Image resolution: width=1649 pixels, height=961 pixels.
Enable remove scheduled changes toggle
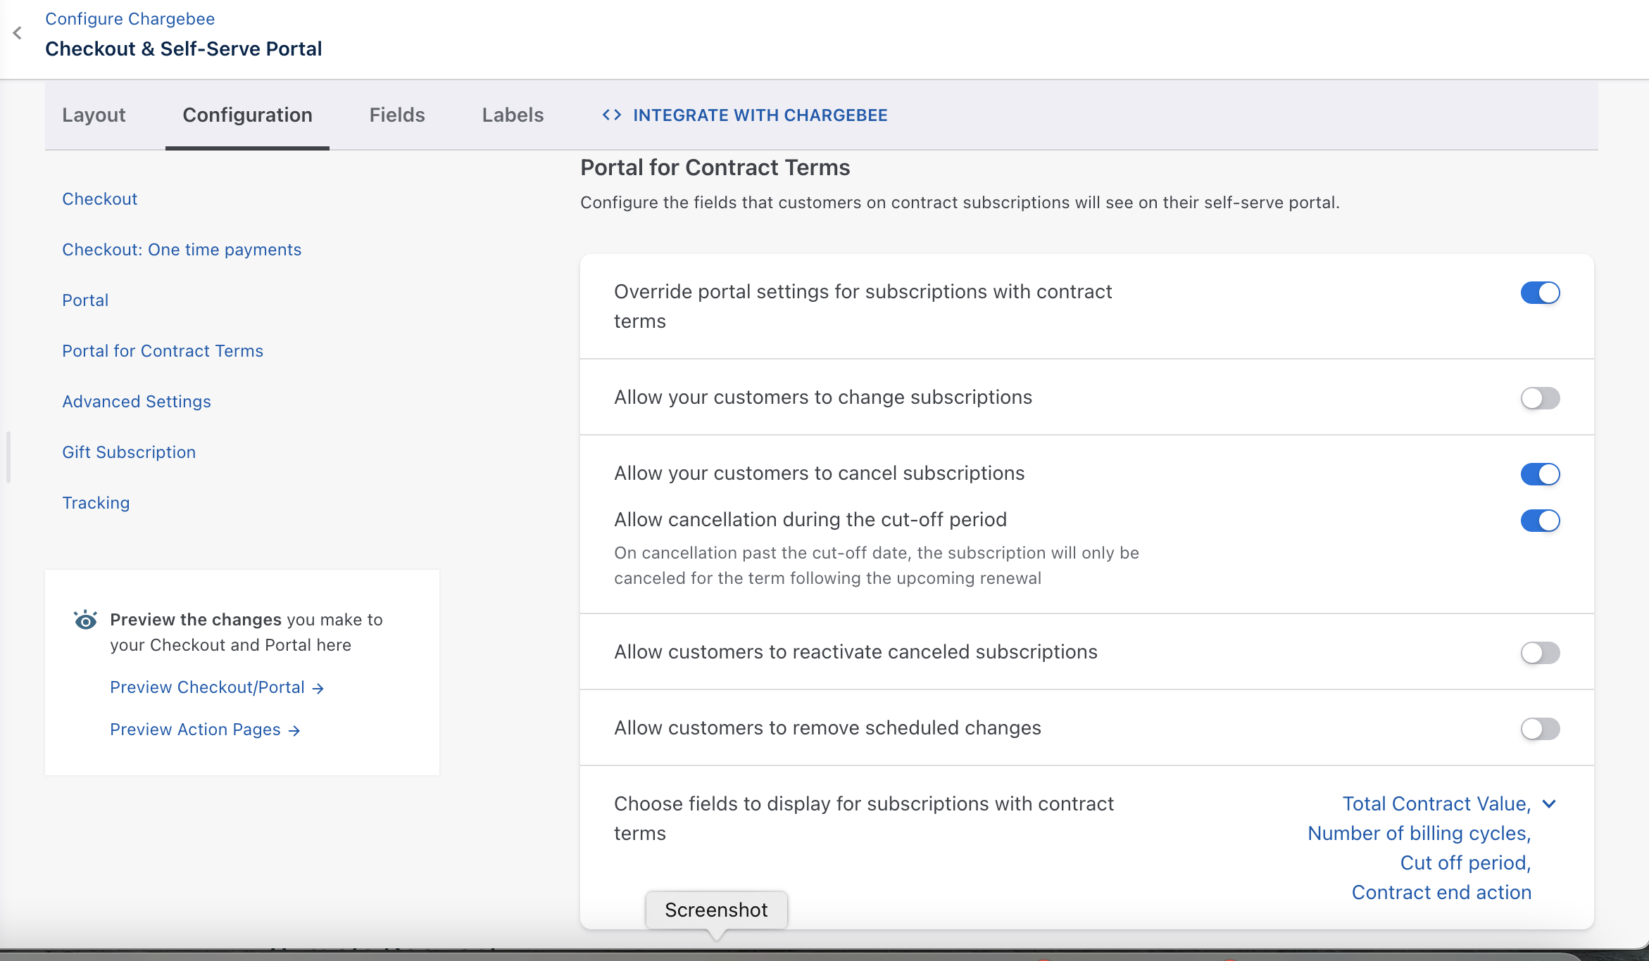[x=1540, y=729]
